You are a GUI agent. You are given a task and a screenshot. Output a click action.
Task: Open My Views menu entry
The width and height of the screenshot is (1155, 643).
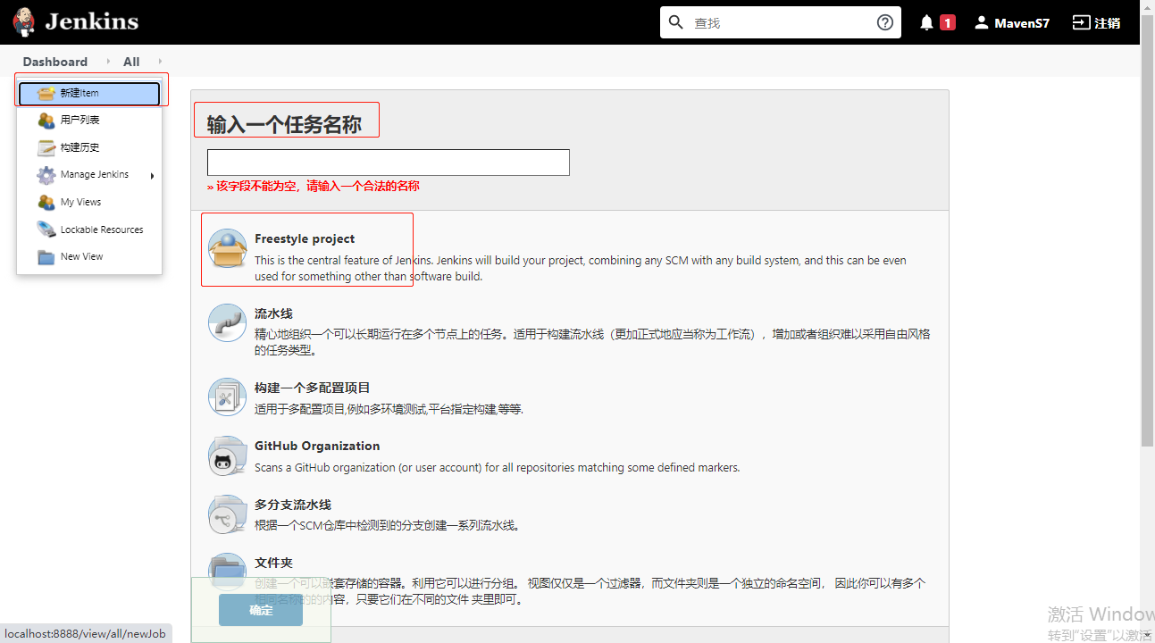coord(89,203)
